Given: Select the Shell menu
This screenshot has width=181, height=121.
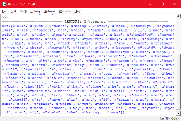Looking at the screenshot, I should click(23, 11).
